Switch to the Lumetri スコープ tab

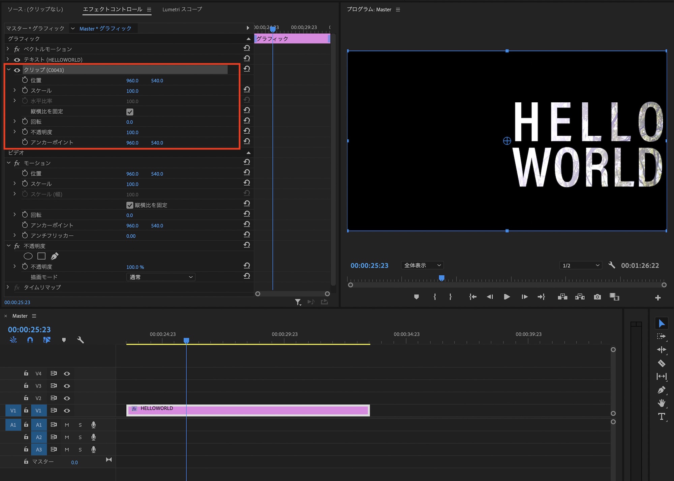point(182,9)
